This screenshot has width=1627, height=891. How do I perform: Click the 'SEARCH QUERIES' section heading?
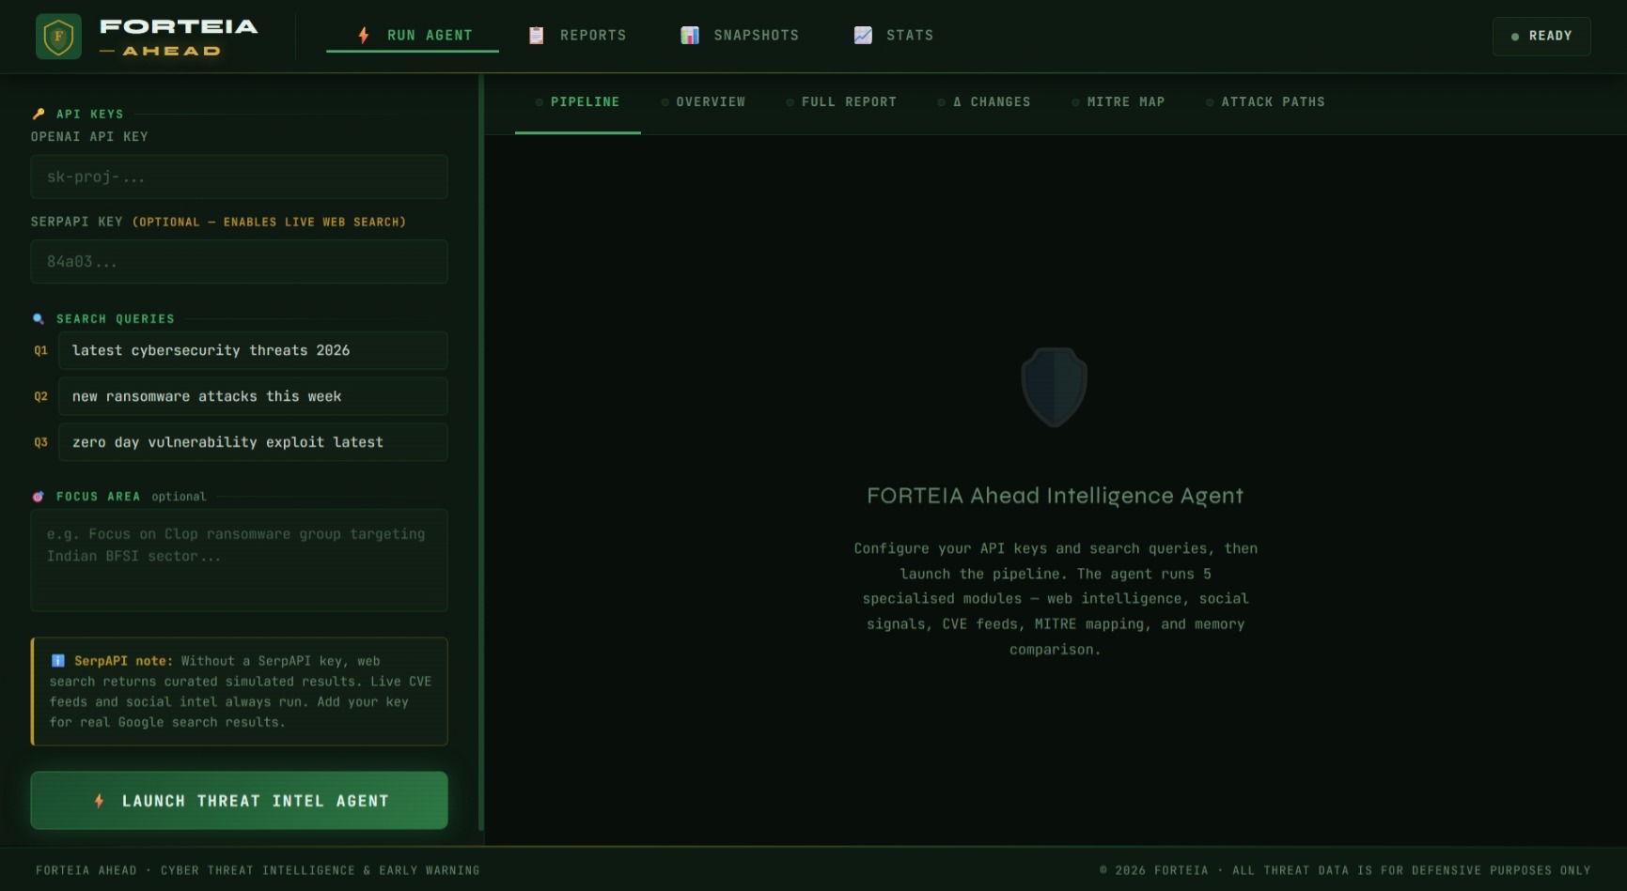point(116,319)
